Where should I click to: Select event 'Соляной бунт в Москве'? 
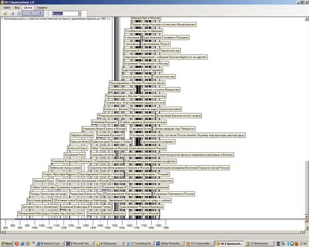(144, 213)
